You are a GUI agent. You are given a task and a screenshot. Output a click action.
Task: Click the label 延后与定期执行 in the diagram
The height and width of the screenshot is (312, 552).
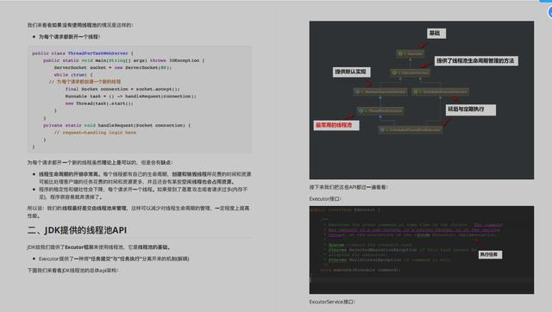click(471, 109)
